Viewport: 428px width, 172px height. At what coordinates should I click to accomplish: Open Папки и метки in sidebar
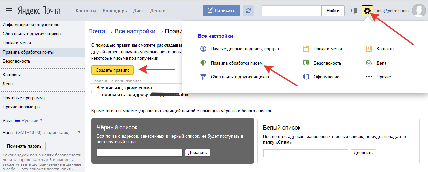click(17, 43)
